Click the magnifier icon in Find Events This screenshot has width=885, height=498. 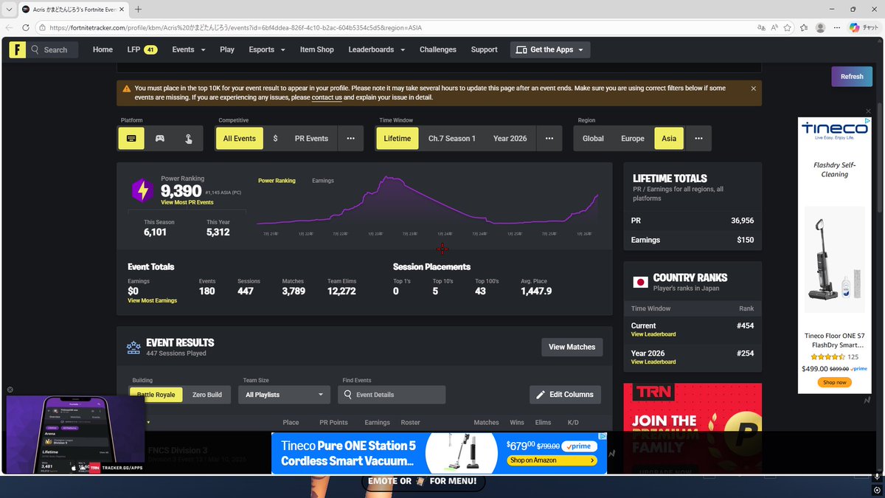point(347,395)
